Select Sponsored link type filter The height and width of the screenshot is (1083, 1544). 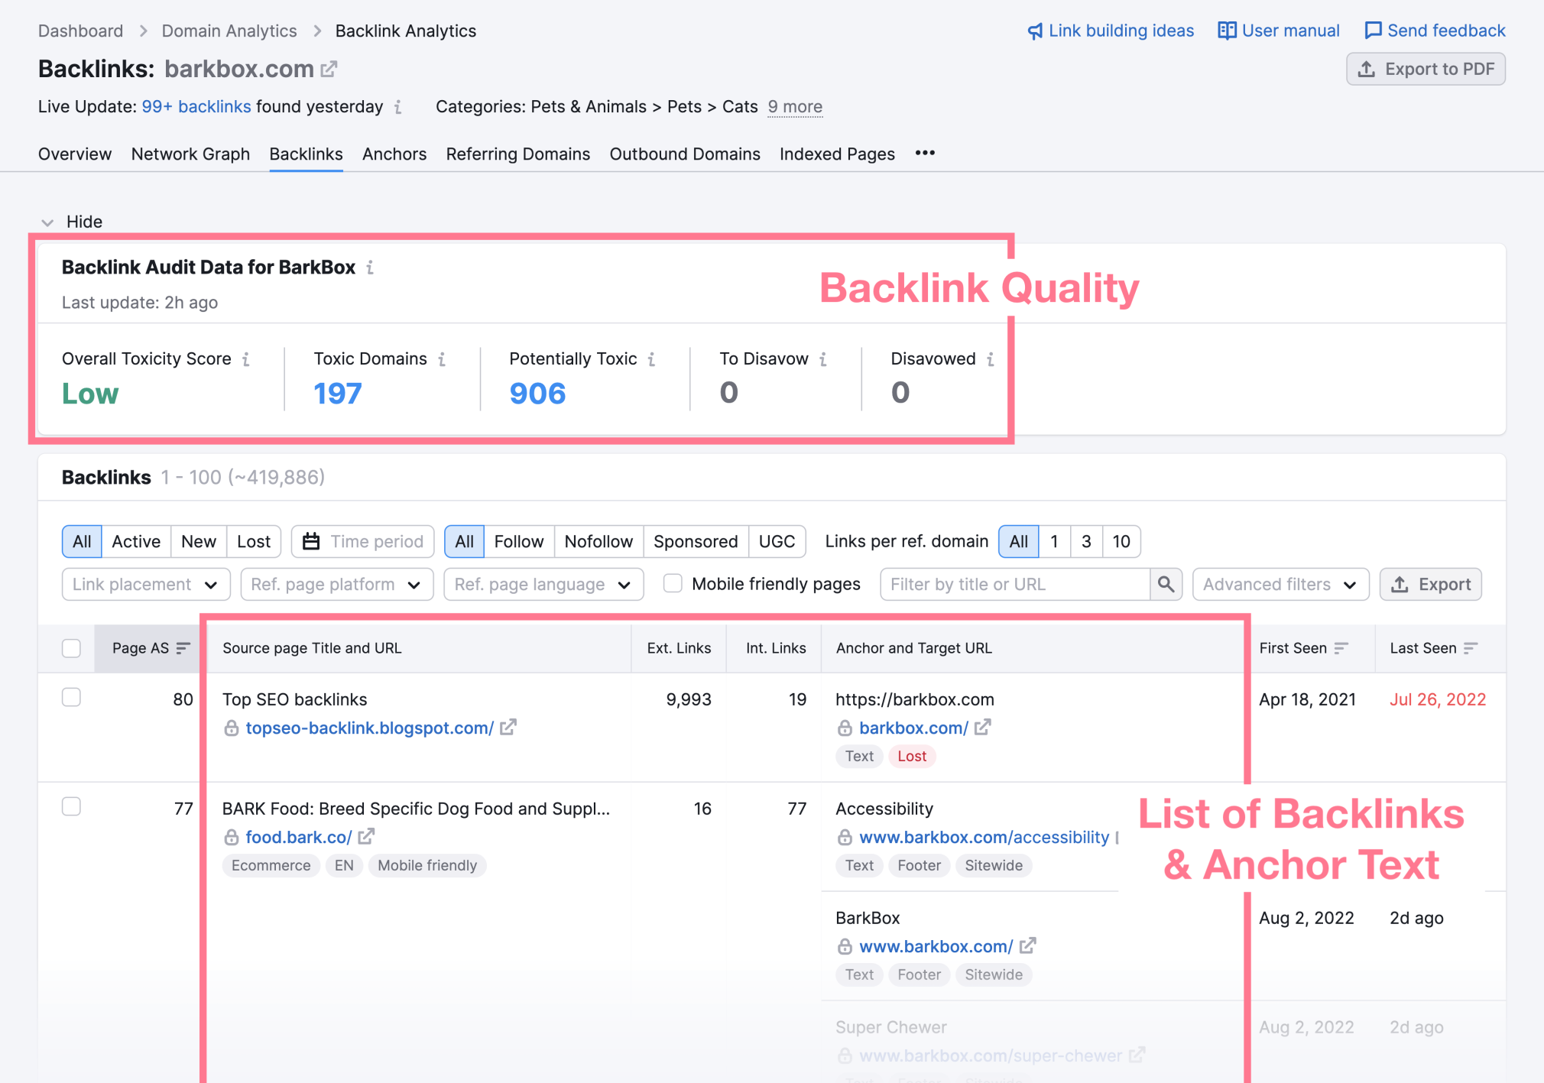[x=696, y=542]
